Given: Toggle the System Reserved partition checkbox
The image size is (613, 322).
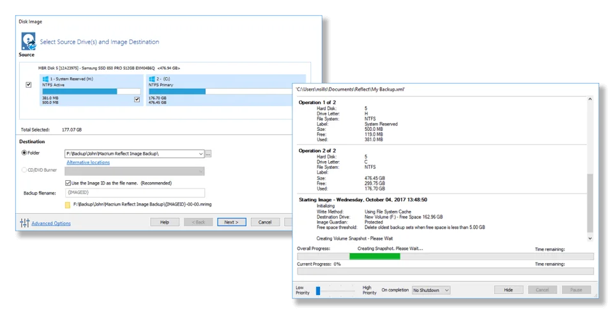Looking at the screenshot, I should 137,100.
